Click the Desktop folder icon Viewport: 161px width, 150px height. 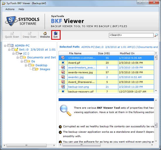coord(33,65)
